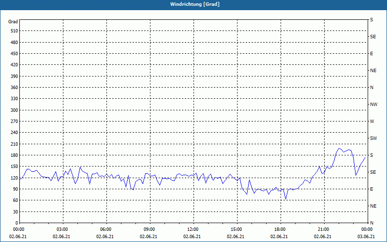387x242 pixels.
Task: Select the 15:00 time marker
Action: pos(237,229)
